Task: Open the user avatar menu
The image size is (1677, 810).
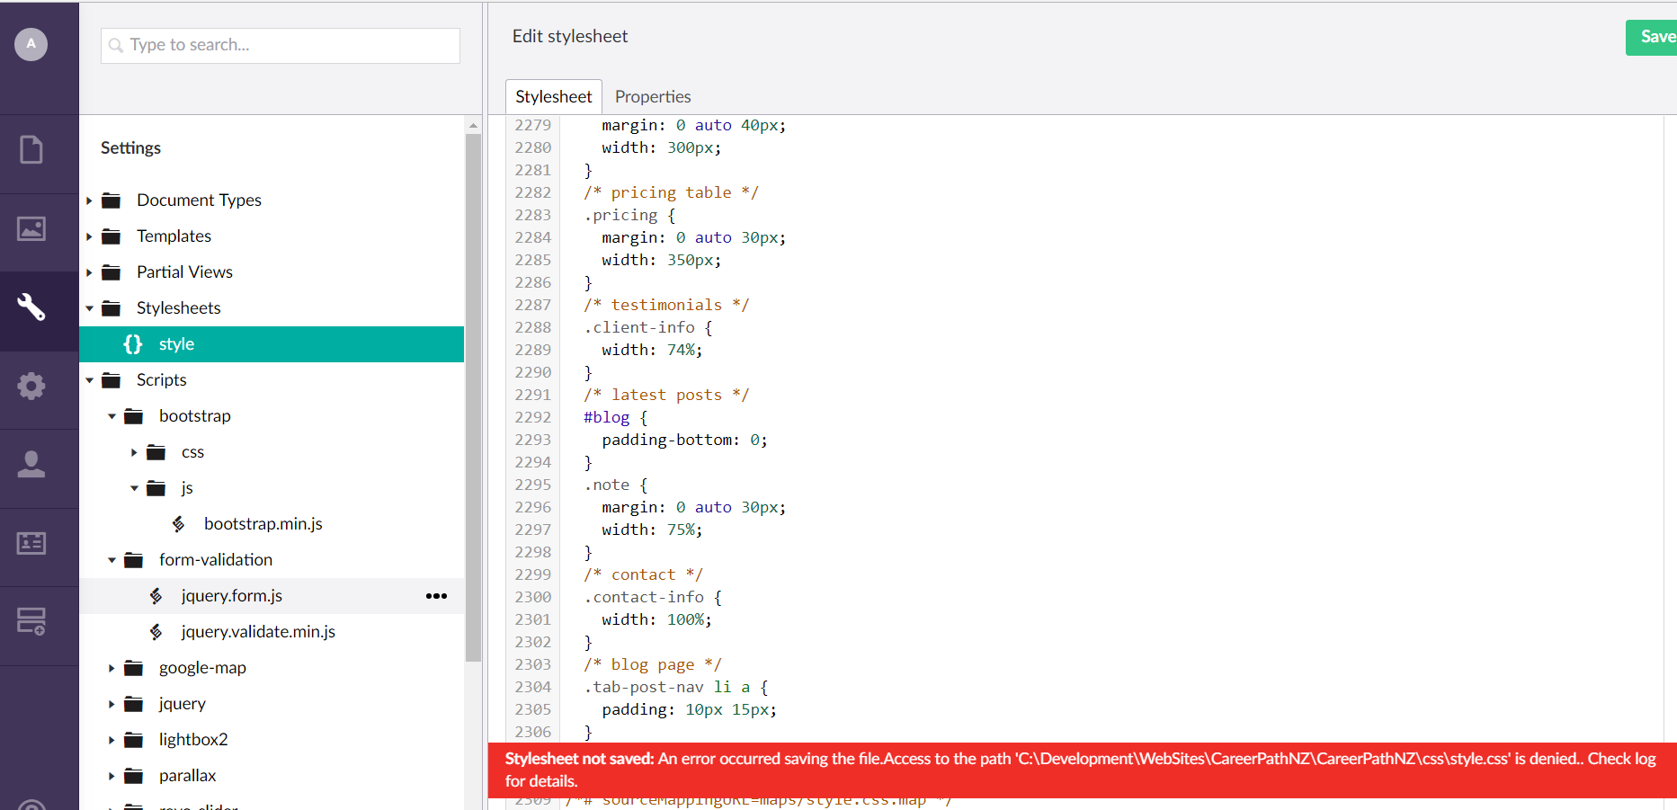Action: pos(31,44)
